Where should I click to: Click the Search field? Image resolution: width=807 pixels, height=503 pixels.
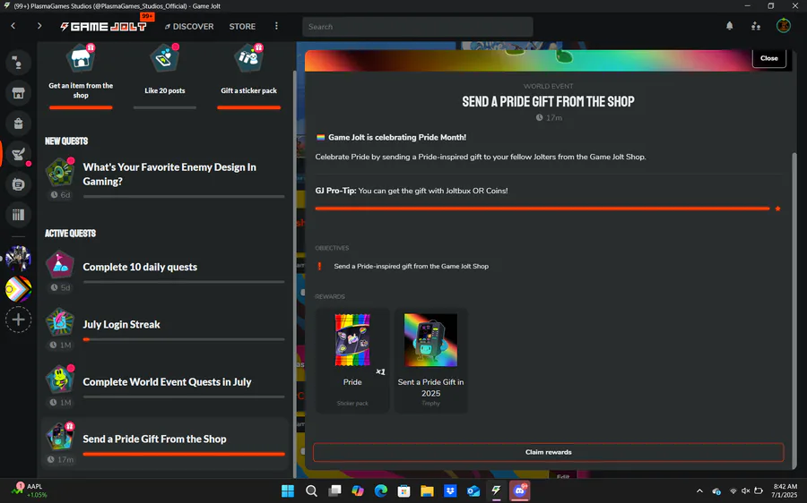pyautogui.click(x=417, y=27)
